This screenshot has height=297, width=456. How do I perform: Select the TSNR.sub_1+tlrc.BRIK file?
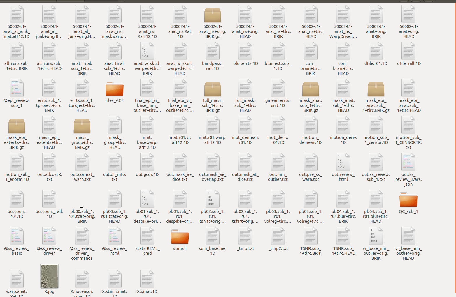(x=311, y=236)
